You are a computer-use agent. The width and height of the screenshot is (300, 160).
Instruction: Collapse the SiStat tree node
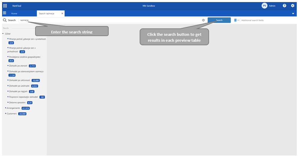tap(3, 34)
